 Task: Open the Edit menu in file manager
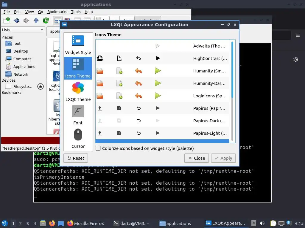17,12
